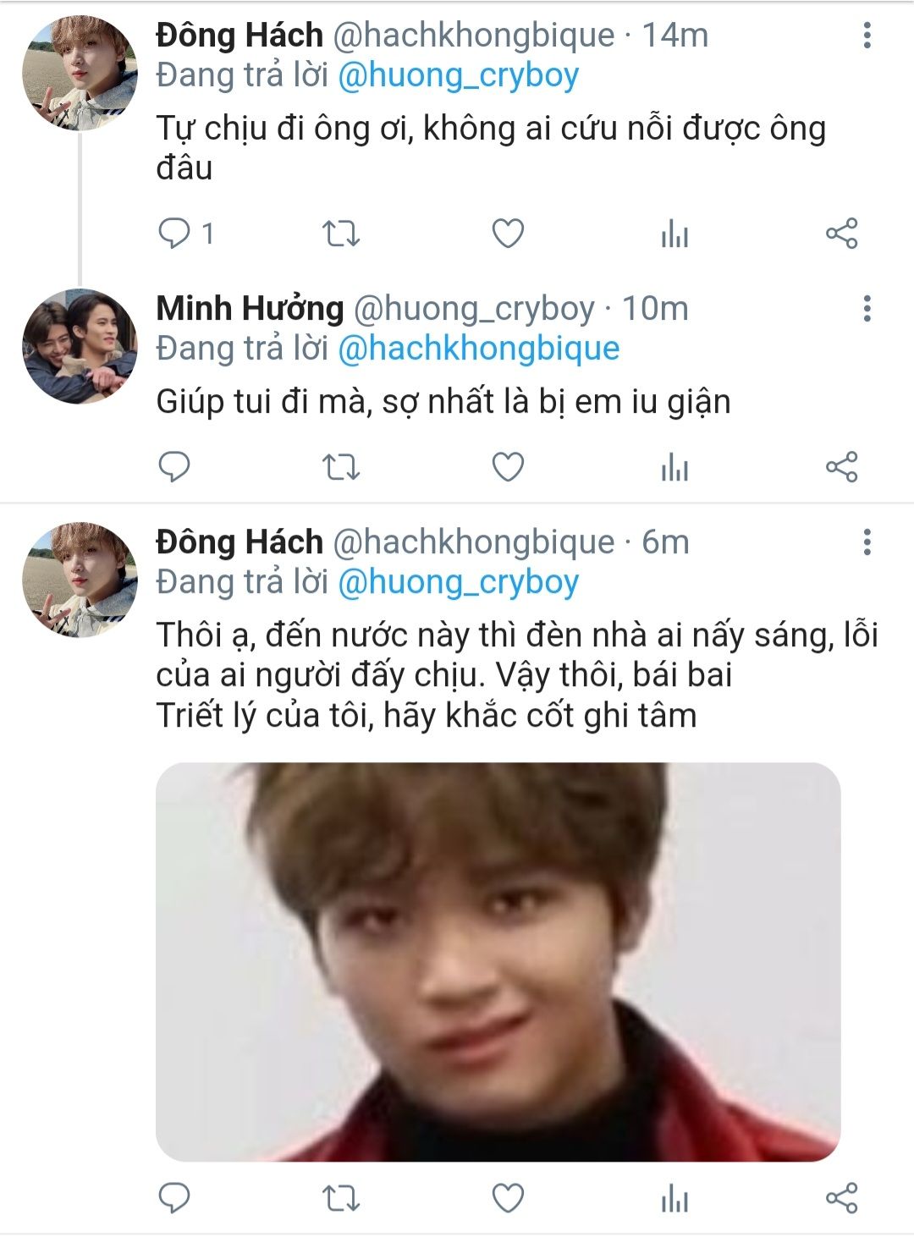Viewport: 914px width, 1237px height.
Task: Share Minh Hưởng's tweet
Action: point(841,466)
